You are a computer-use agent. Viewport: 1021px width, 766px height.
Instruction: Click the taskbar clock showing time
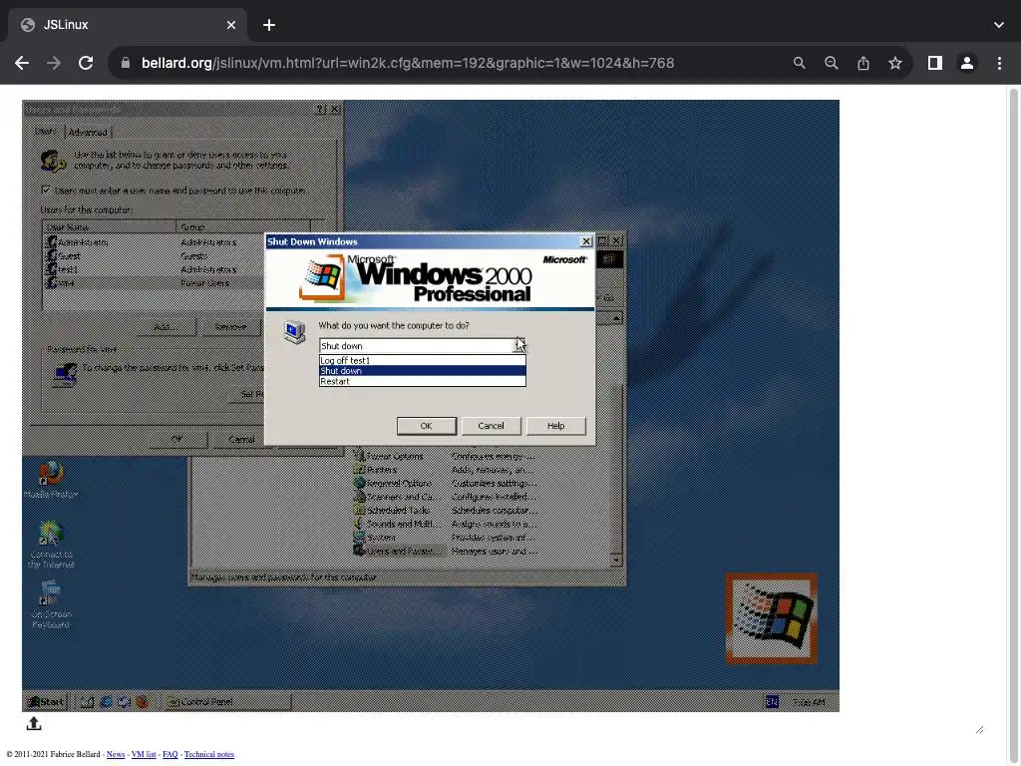coord(808,702)
